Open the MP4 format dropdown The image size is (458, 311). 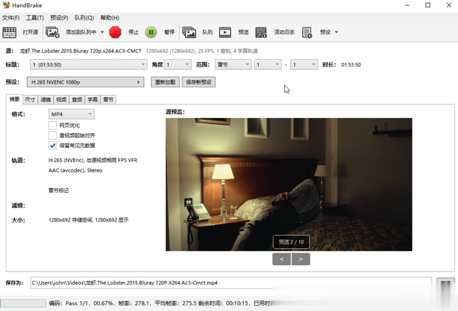pyautogui.click(x=72, y=114)
